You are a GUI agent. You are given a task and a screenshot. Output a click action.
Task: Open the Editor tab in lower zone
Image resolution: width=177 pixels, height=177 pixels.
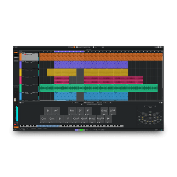(x=27, y=128)
